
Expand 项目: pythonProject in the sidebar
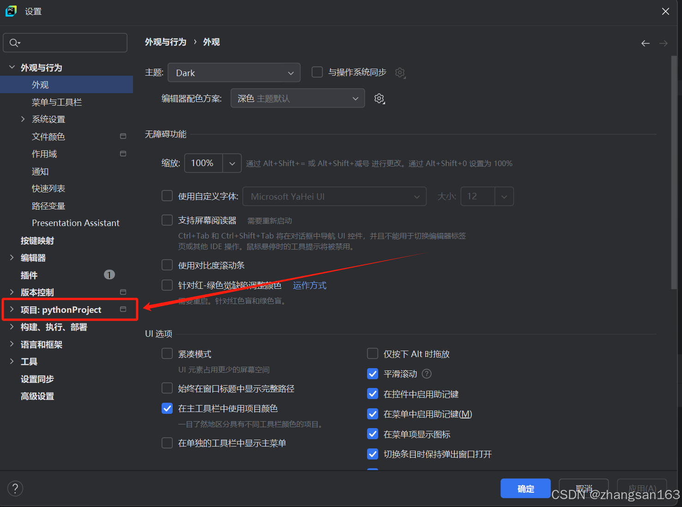(x=12, y=310)
